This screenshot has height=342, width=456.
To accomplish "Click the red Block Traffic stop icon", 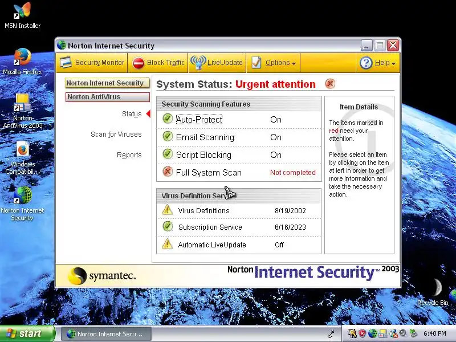I will [x=138, y=63].
